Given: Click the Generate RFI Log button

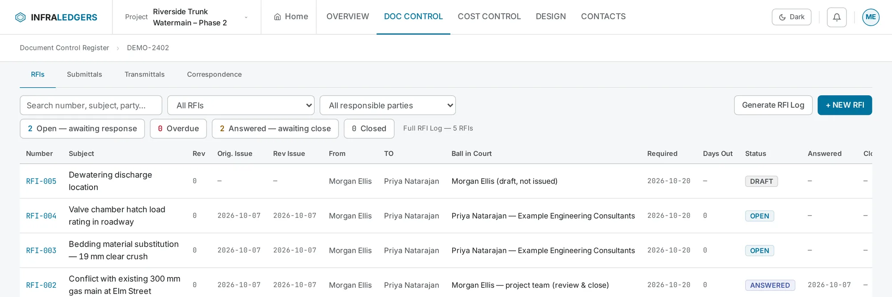Looking at the screenshot, I should [773, 105].
